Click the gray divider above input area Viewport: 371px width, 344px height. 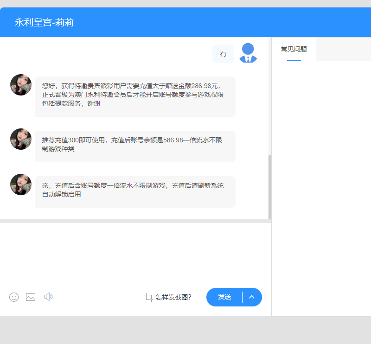pos(134,221)
